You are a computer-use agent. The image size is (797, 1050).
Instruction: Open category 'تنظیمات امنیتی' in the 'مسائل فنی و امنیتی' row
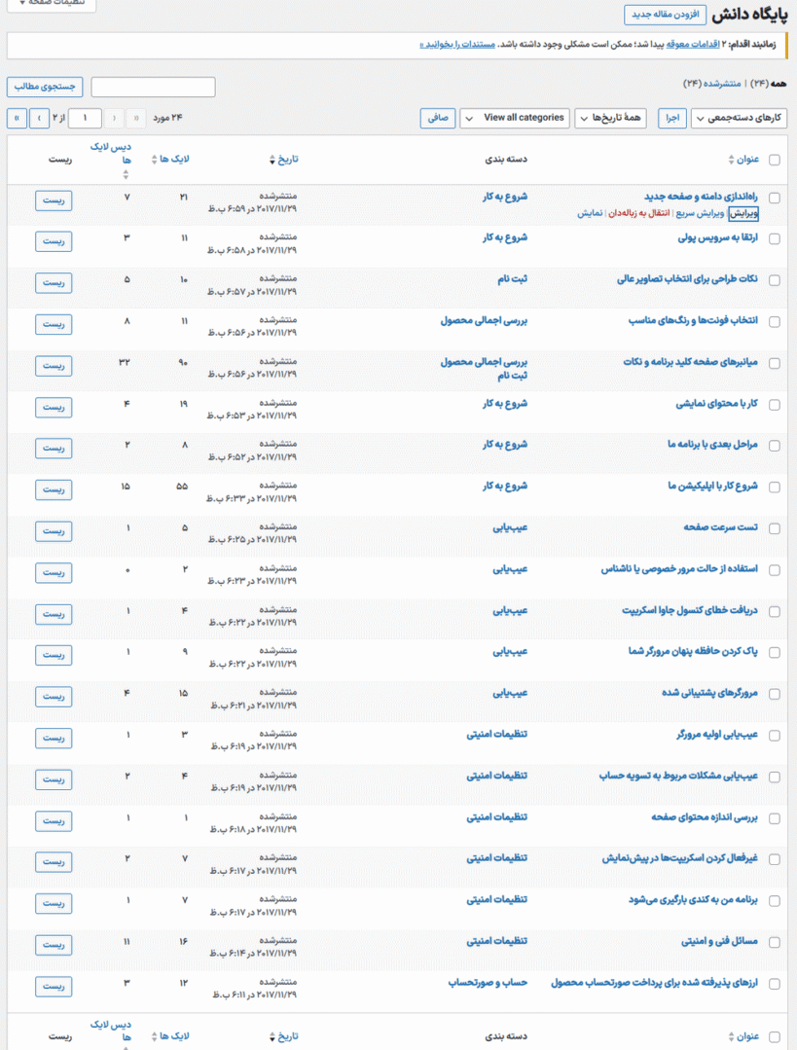pyautogui.click(x=497, y=941)
